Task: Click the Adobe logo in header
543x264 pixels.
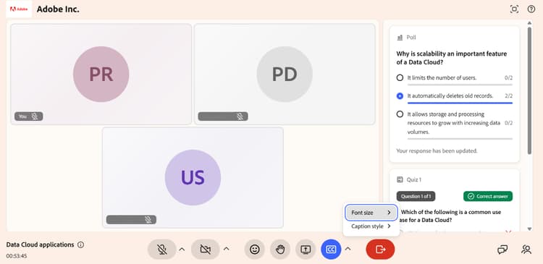Action: coord(19,9)
